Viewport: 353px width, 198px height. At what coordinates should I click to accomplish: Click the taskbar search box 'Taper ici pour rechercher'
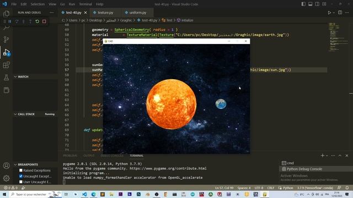click(x=35, y=194)
